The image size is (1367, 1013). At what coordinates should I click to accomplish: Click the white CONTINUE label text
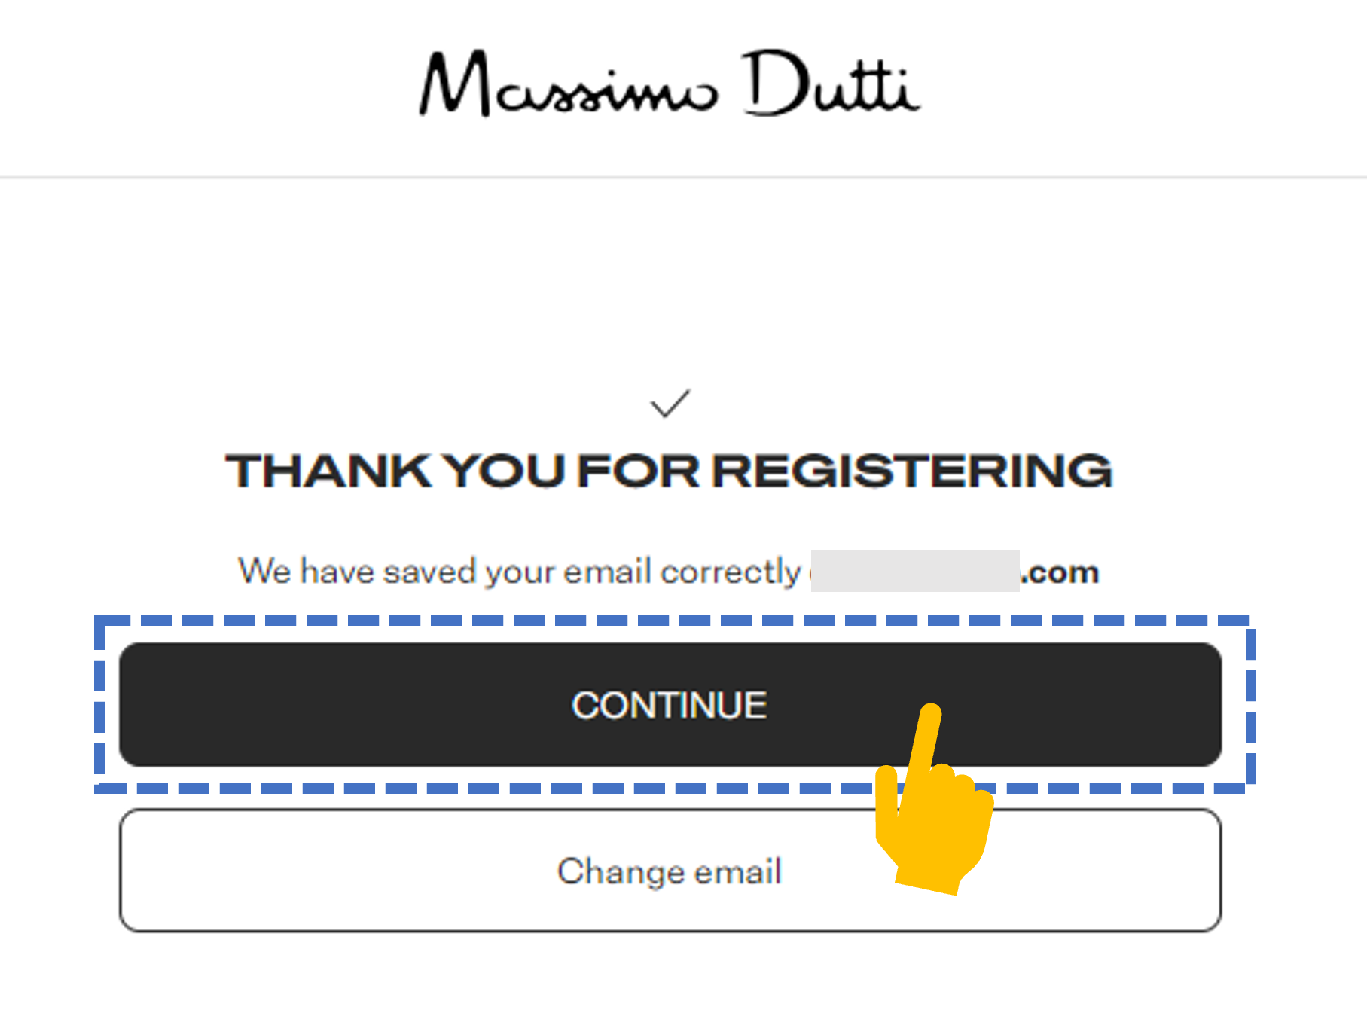[670, 706]
